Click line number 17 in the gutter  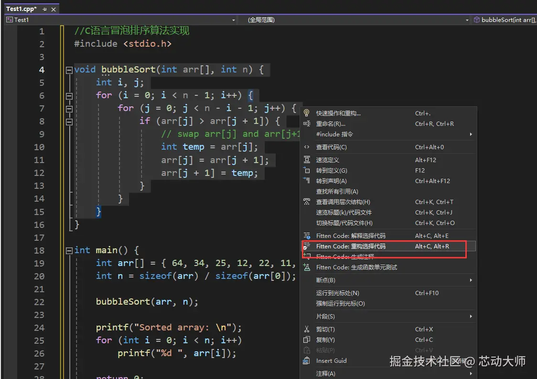tap(39, 237)
